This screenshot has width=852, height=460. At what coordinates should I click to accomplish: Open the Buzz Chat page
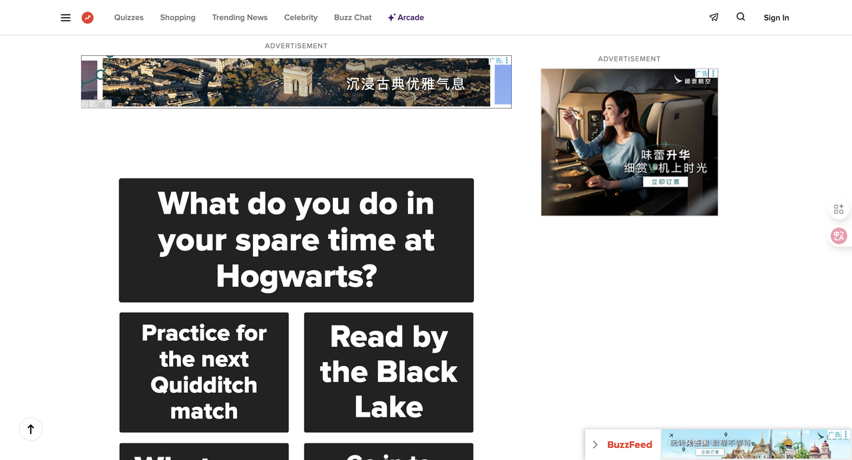click(x=353, y=18)
